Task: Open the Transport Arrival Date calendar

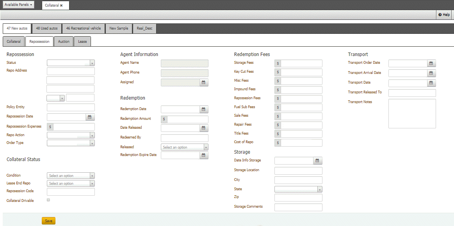Action: pyautogui.click(x=431, y=72)
